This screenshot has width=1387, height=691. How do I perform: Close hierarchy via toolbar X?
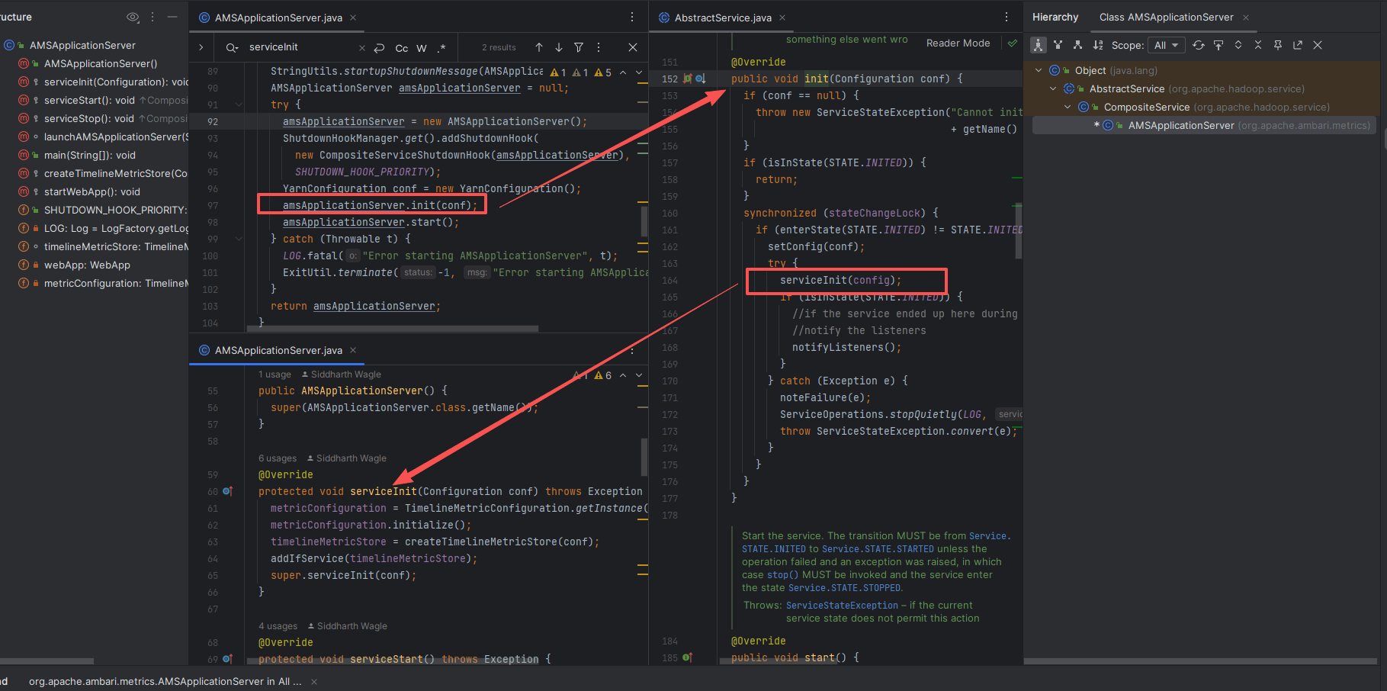click(x=1318, y=45)
